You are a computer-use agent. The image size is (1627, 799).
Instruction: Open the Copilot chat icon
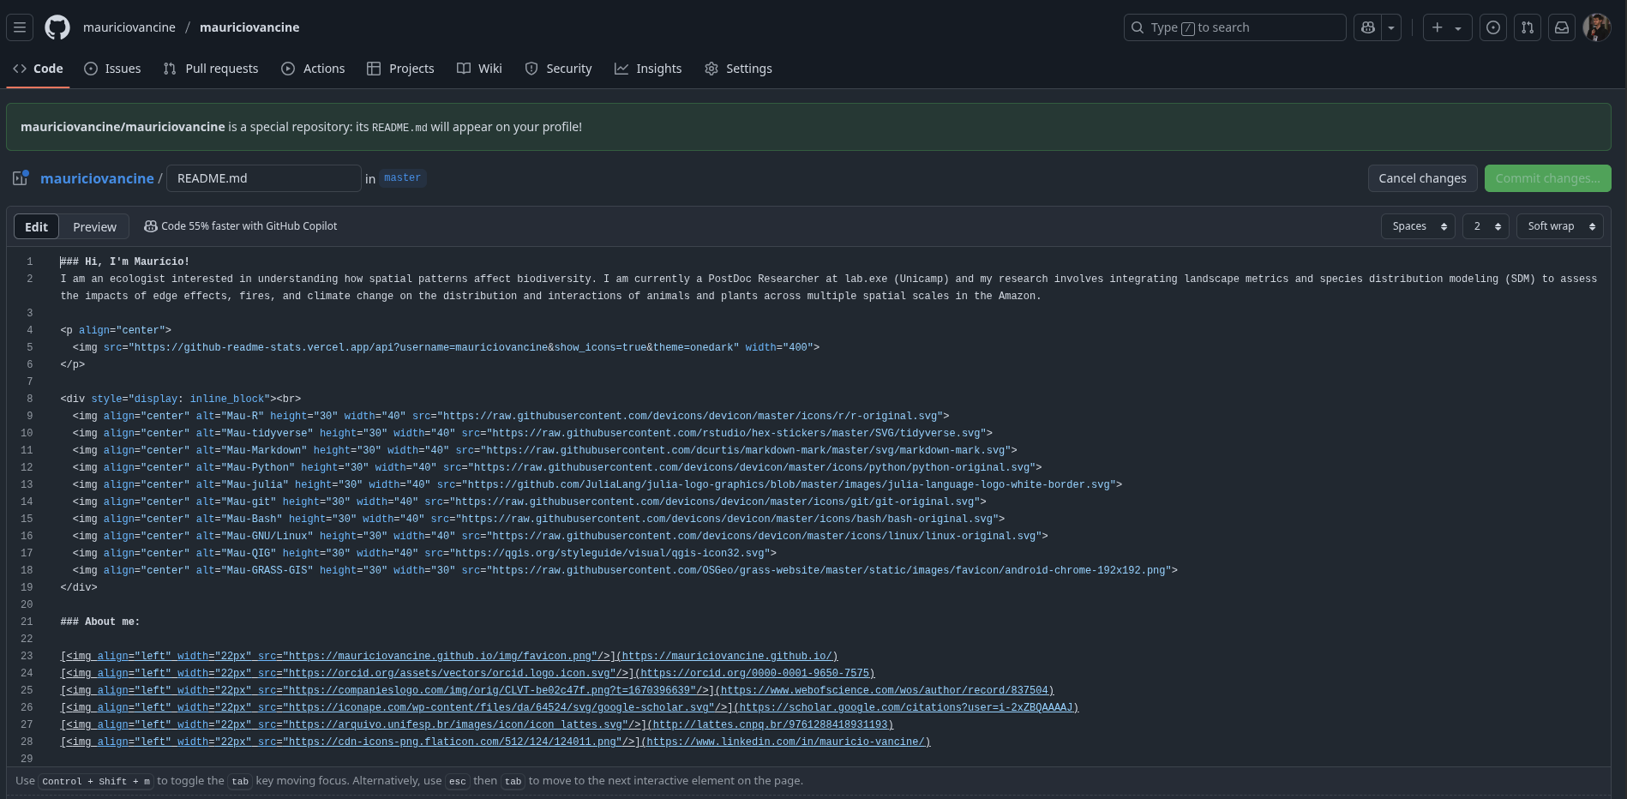[1368, 27]
